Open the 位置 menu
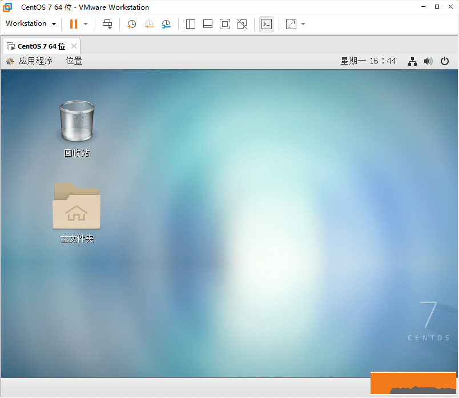This screenshot has width=459, height=398. click(74, 61)
